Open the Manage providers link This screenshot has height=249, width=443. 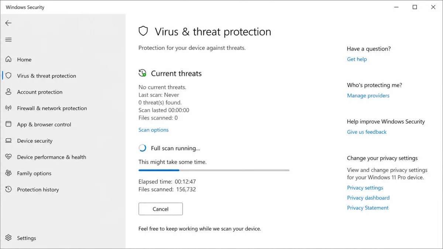[x=368, y=96]
